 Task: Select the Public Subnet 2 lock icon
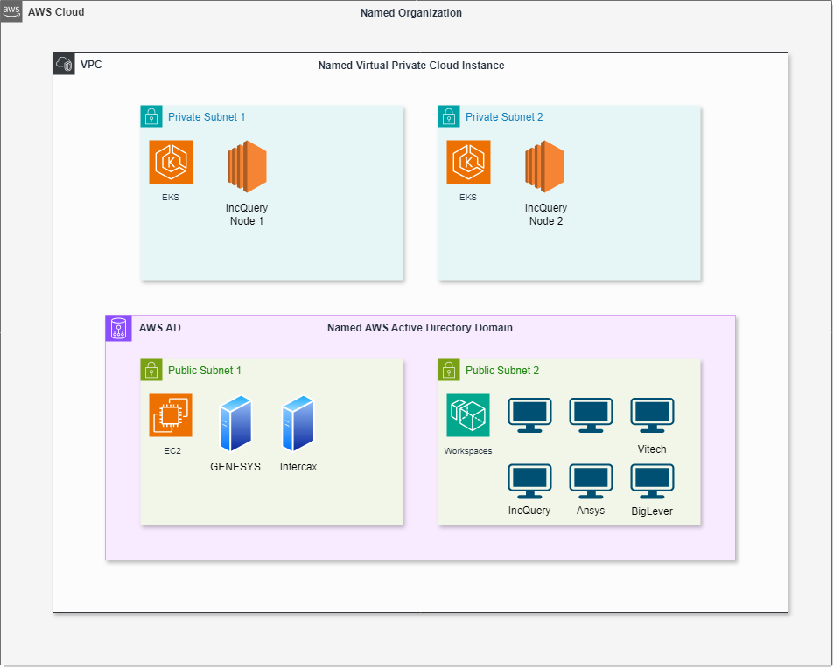(x=449, y=370)
